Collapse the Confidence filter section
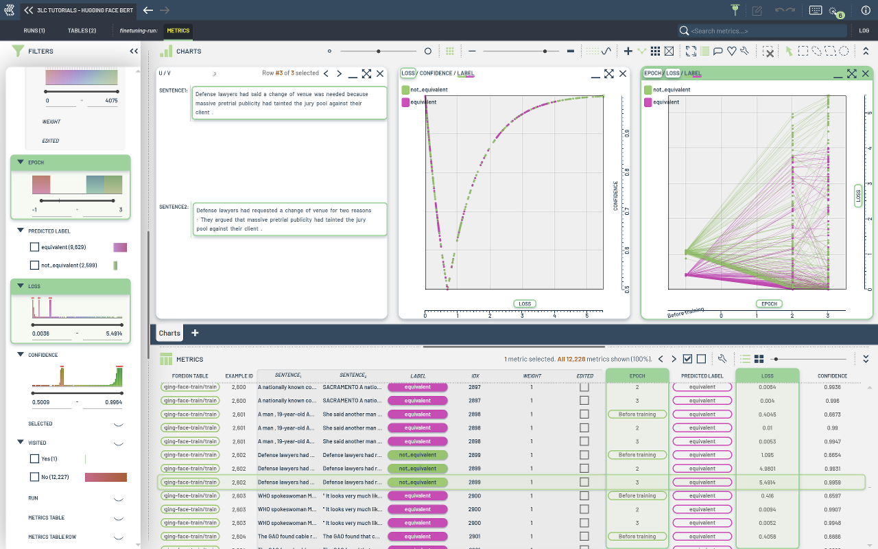This screenshot has width=878, height=549. click(21, 355)
